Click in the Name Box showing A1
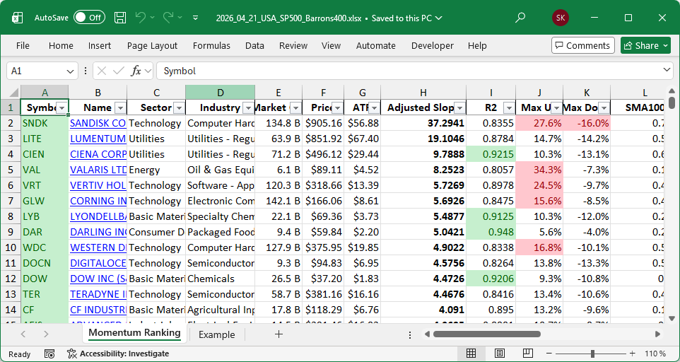Viewport: 680px width, 362px height. [x=37, y=71]
